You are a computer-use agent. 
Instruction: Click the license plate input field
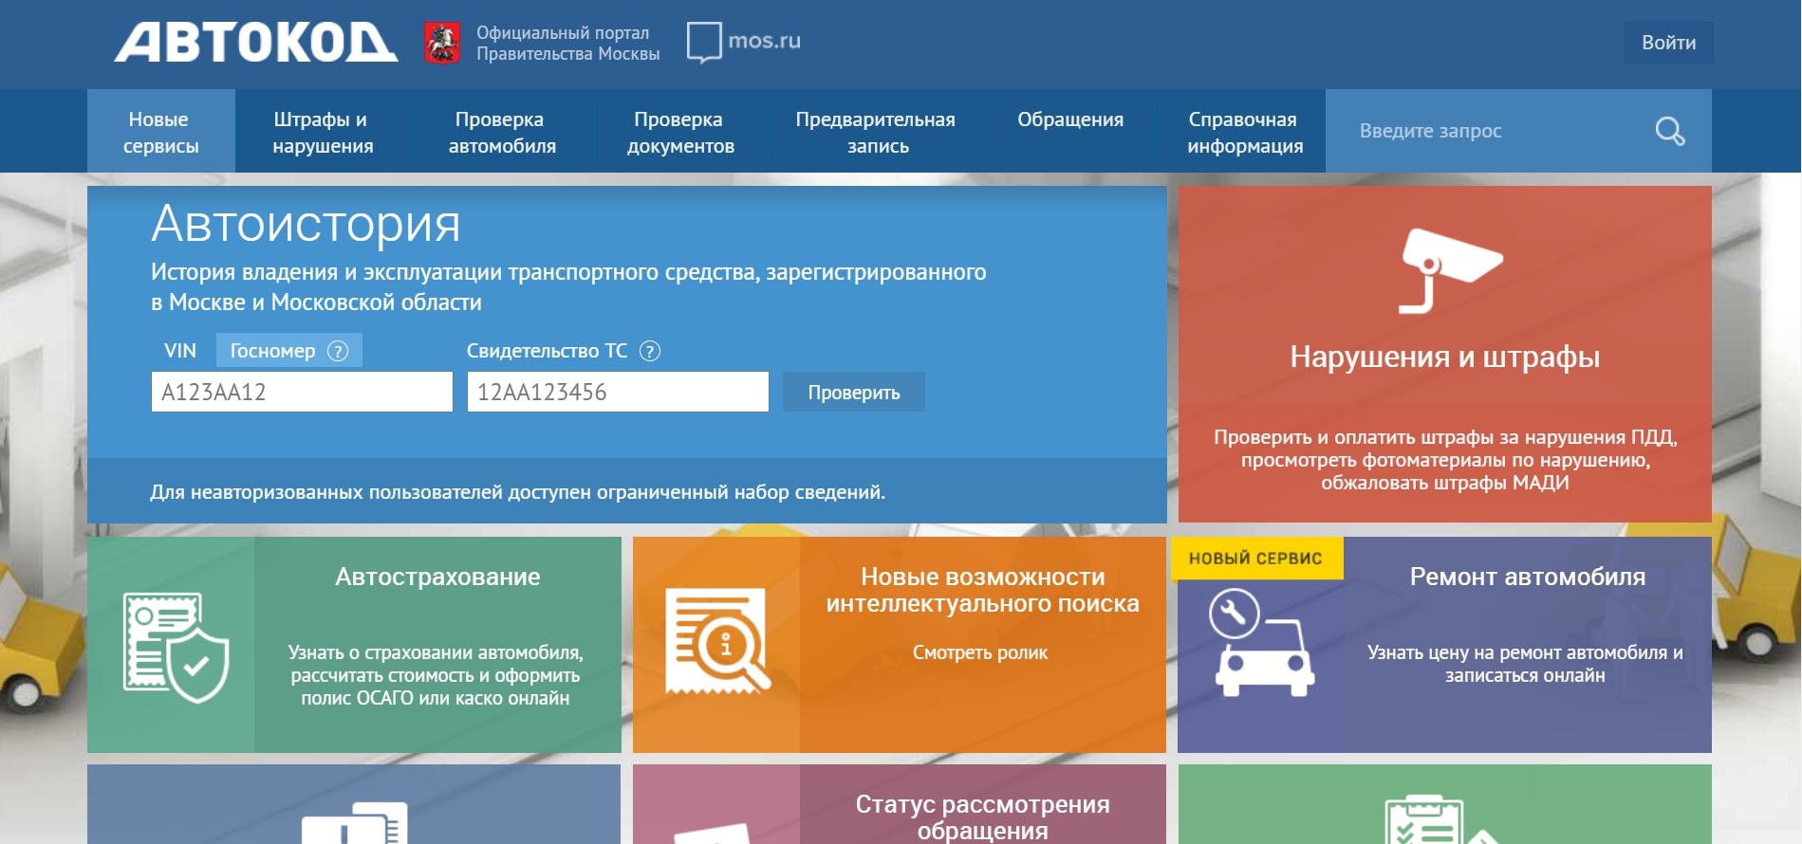click(302, 392)
